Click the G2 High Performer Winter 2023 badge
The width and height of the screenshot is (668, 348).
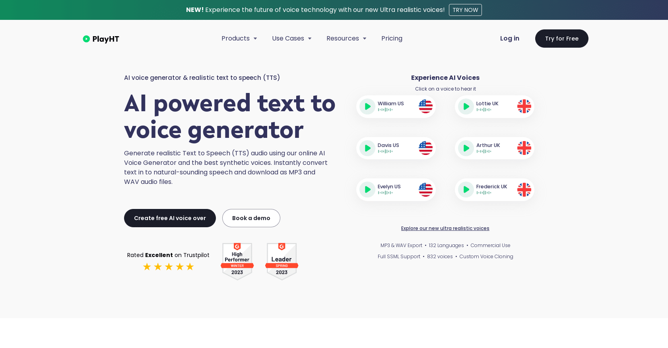[x=237, y=261]
